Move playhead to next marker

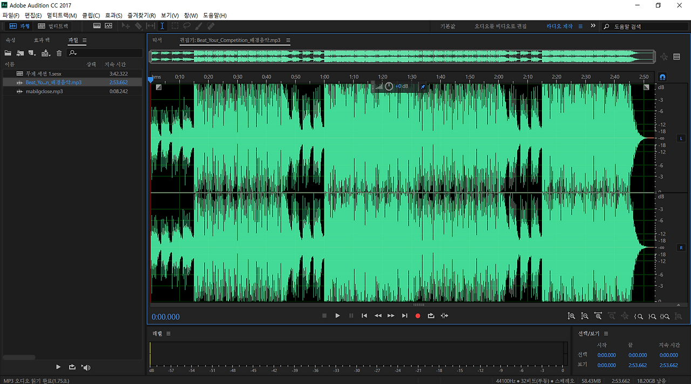(404, 316)
